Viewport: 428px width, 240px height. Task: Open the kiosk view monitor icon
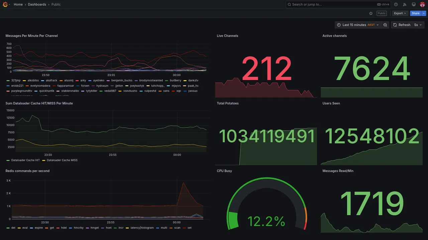[x=414, y=4]
